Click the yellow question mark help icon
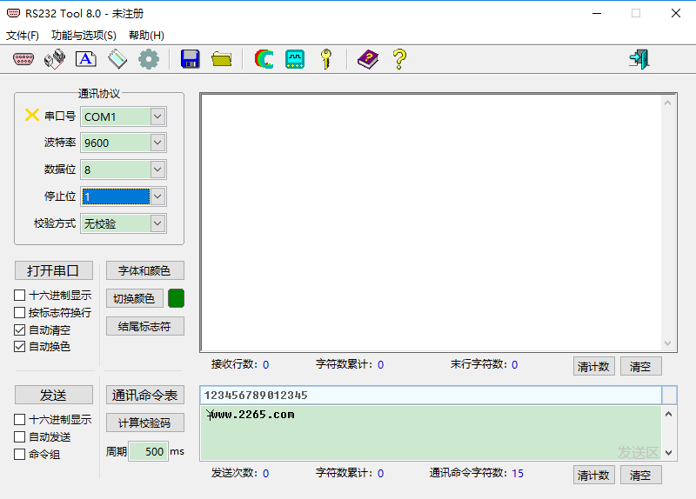Viewport: 696px width, 499px height. pyautogui.click(x=399, y=59)
